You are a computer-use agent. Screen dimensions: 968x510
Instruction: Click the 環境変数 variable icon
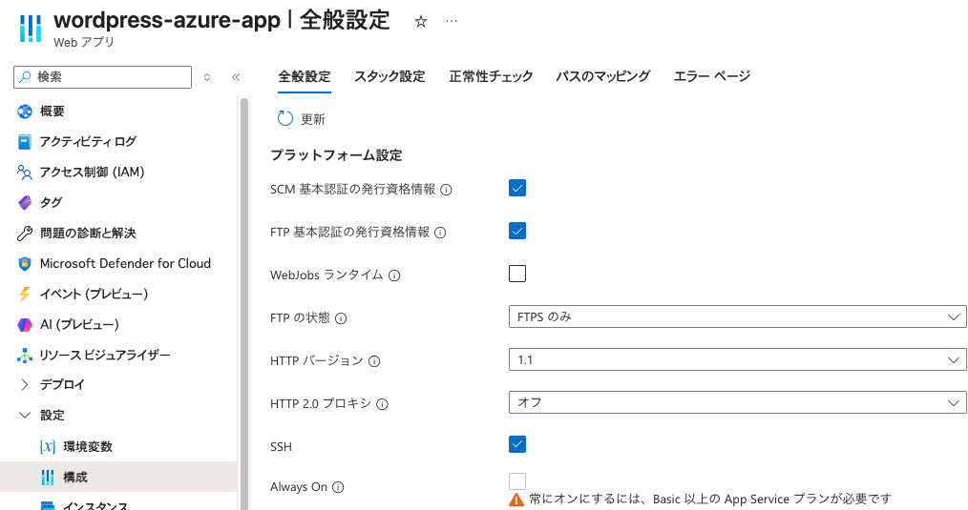(x=48, y=446)
